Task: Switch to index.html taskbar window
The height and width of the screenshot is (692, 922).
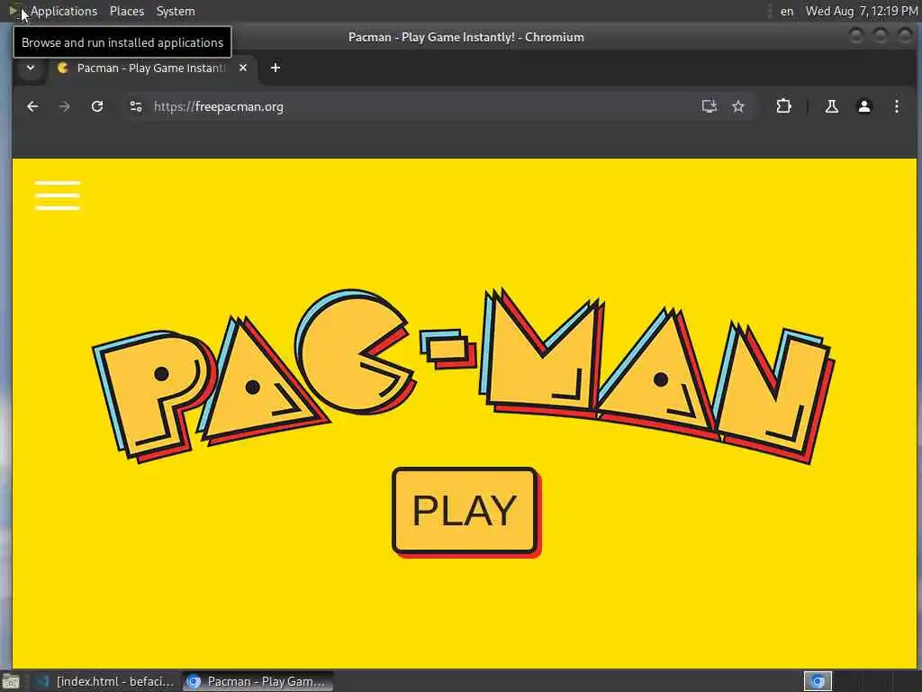Action: pyautogui.click(x=104, y=681)
